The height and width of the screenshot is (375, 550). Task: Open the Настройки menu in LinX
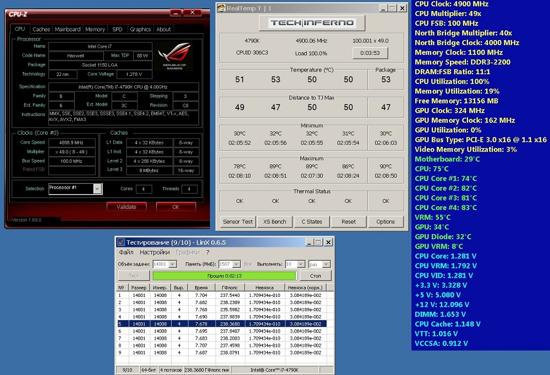tap(155, 252)
